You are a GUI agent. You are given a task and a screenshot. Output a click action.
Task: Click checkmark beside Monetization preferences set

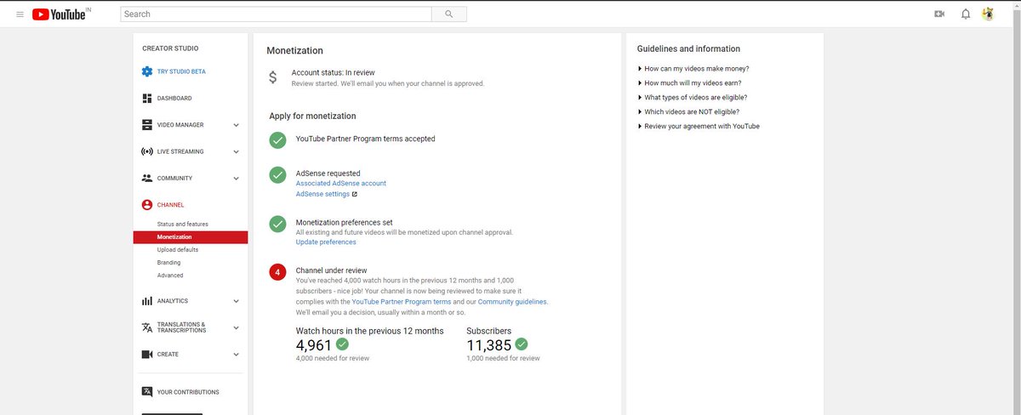pos(277,225)
